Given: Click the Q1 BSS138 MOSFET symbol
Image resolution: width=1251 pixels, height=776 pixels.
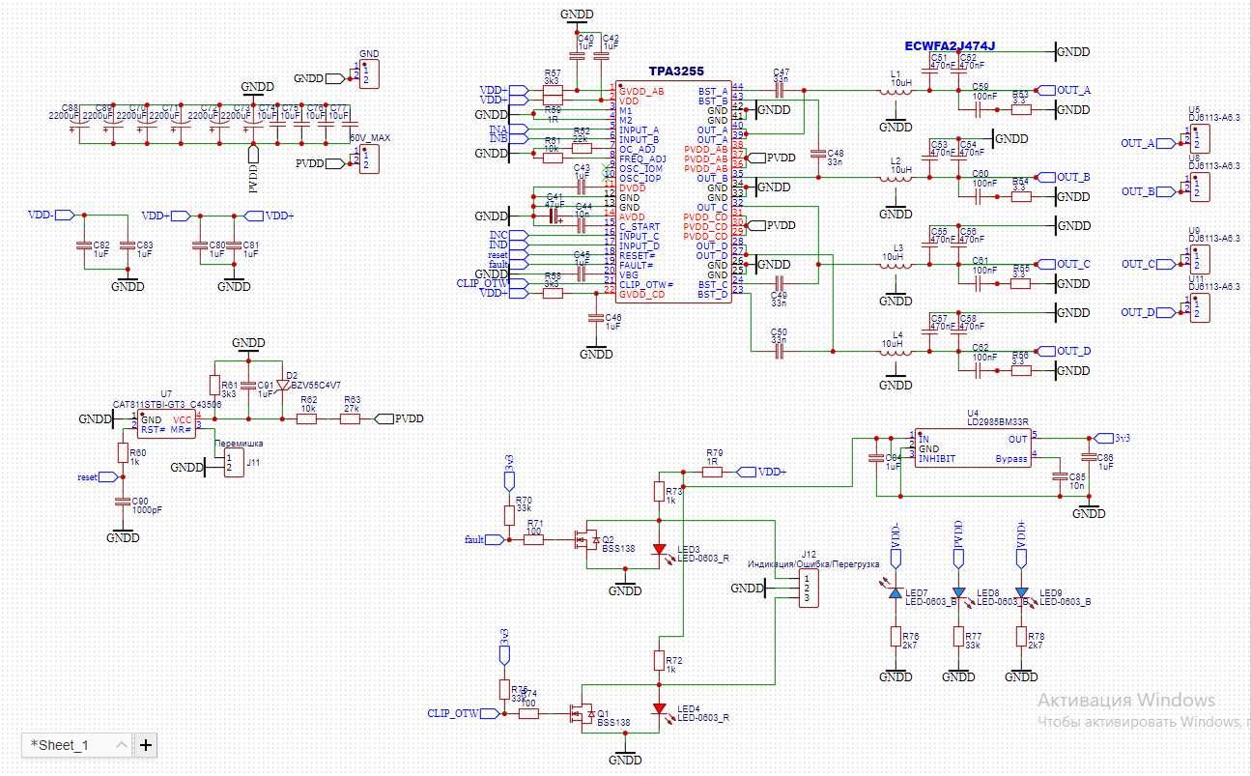Looking at the screenshot, I should click(582, 714).
